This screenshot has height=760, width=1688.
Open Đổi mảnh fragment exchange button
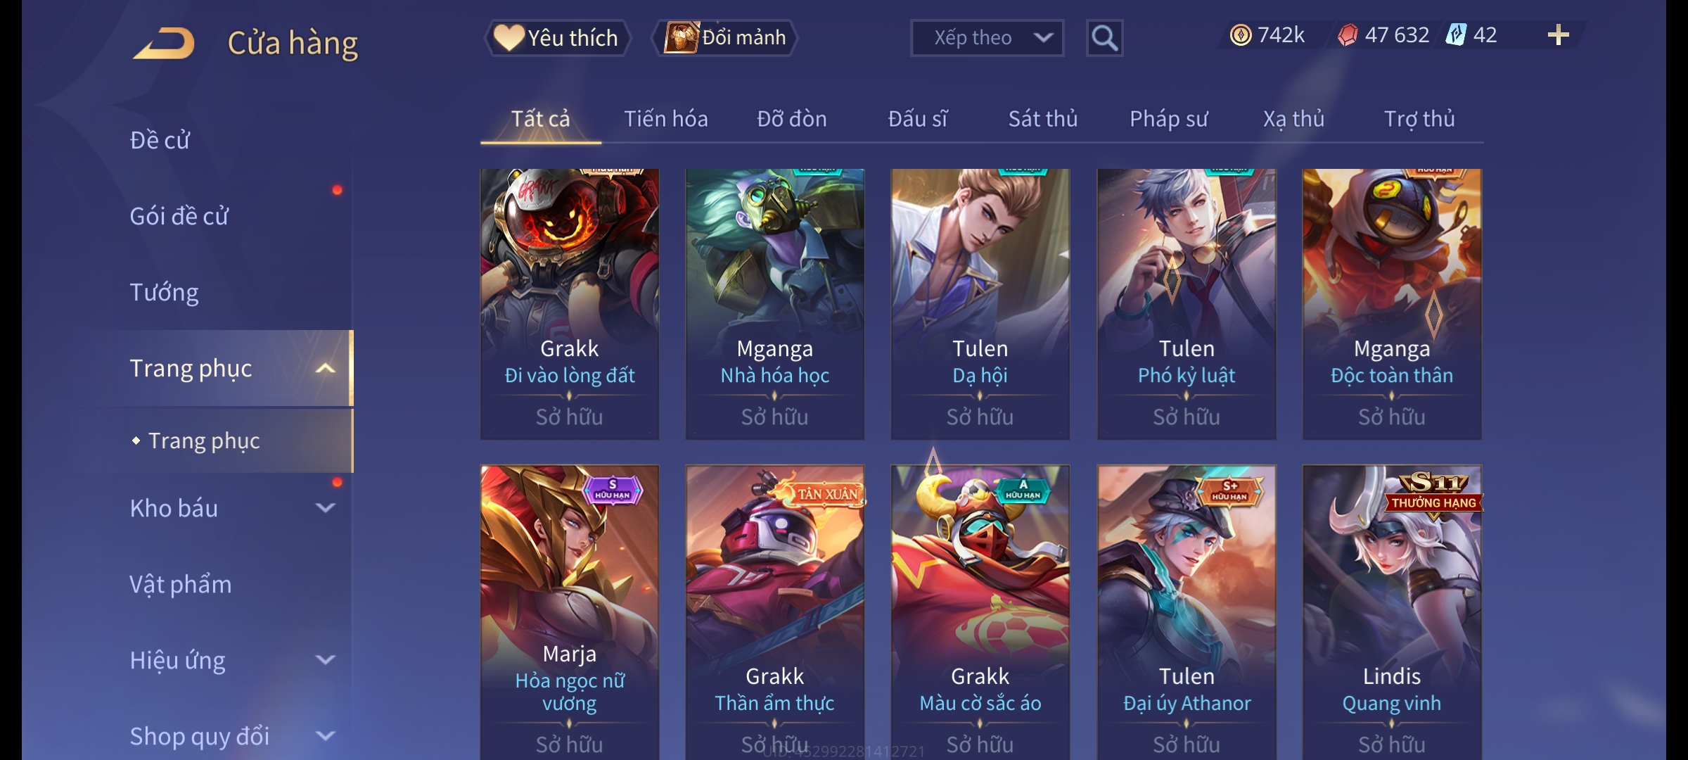[x=725, y=37]
